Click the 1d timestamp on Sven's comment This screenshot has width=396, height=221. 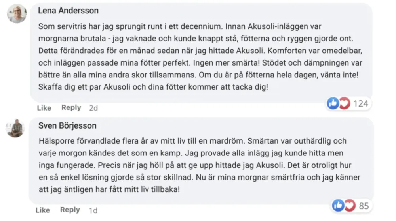coord(93,210)
